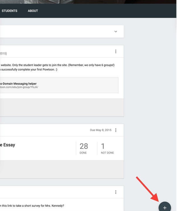
Task: Click the class header banner image
Action: tap(88, 2)
